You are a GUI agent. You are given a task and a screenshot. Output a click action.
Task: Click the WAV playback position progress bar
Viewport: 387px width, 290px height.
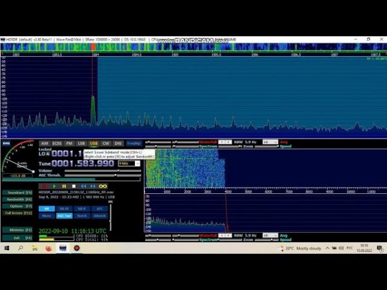point(72,180)
